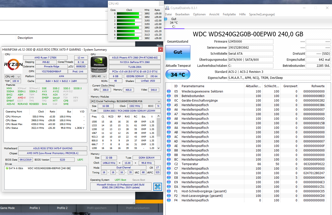The height and width of the screenshot is (215, 332).
Task: Maximize the CrystalDiskInfo window
Action: click(316, 8)
